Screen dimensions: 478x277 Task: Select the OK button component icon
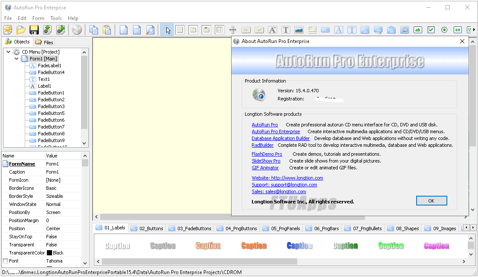pyautogui.click(x=246, y=30)
